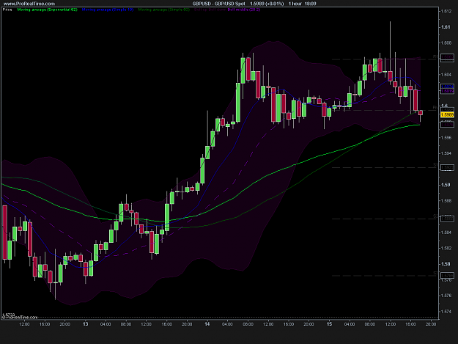Image resolution: width=458 pixels, height=344 pixels.
Task: Click the 1.576 price axis label
Action: pos(446,296)
